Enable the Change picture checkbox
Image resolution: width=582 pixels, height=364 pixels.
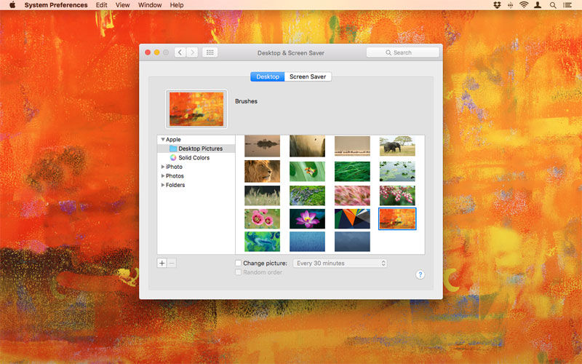click(x=239, y=263)
